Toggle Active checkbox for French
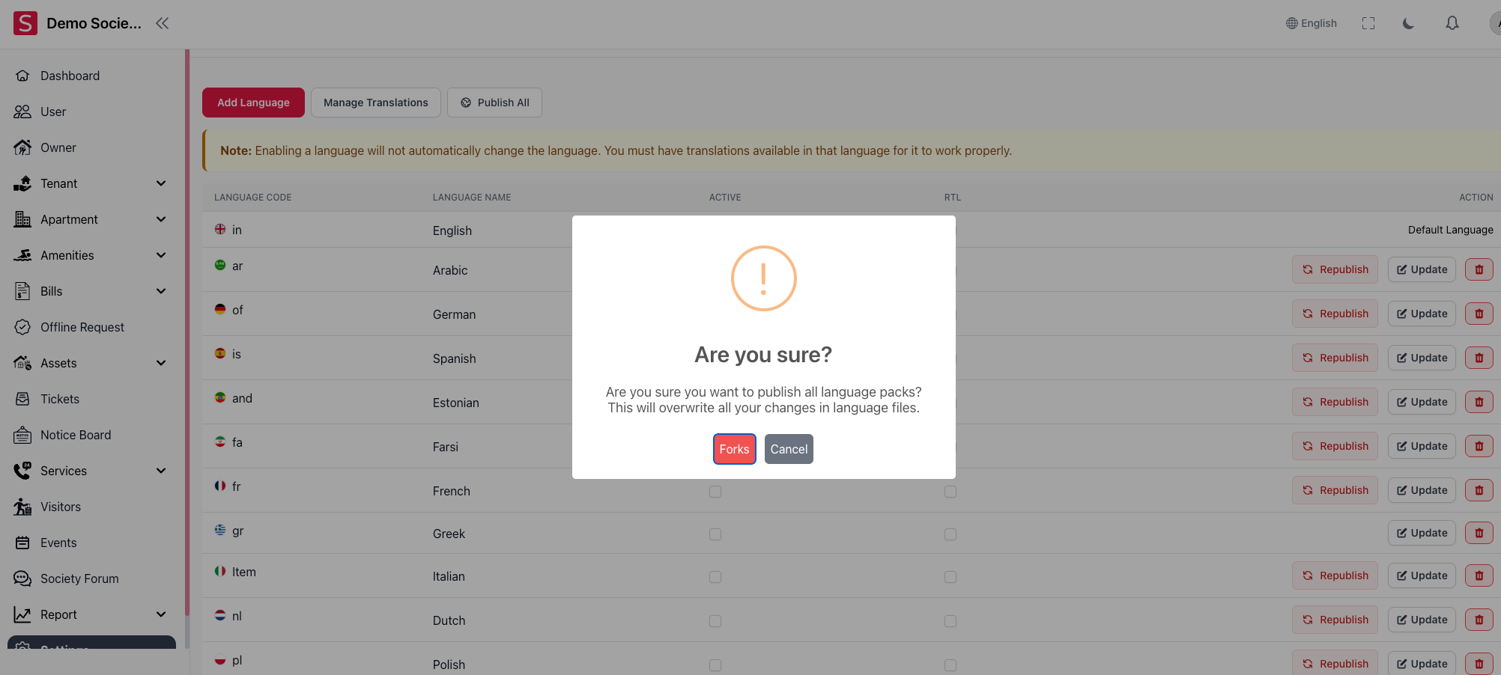1501x675 pixels. pyautogui.click(x=715, y=492)
